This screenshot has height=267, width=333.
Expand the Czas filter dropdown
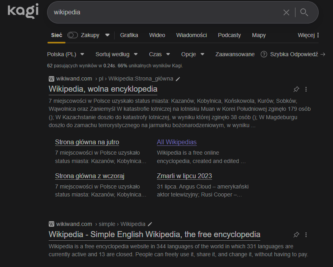[x=159, y=54]
